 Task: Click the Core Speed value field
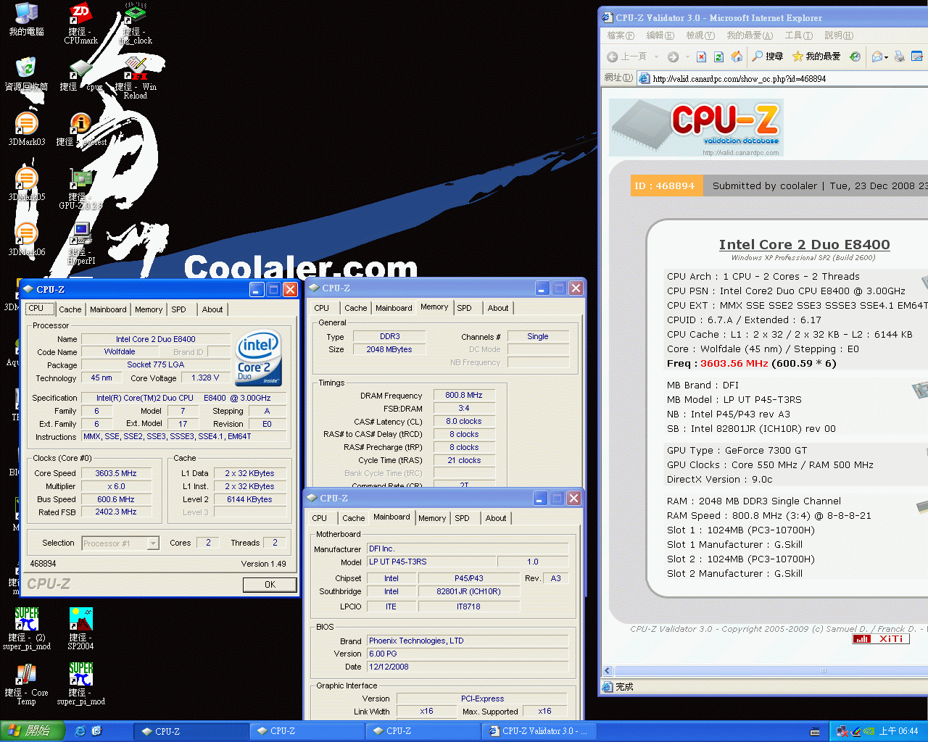point(117,473)
